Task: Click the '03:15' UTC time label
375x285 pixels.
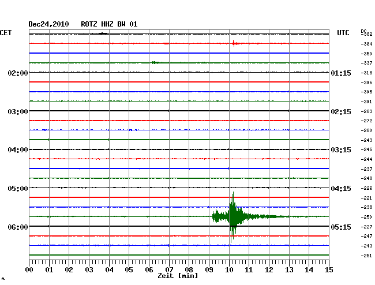Action: (341, 150)
